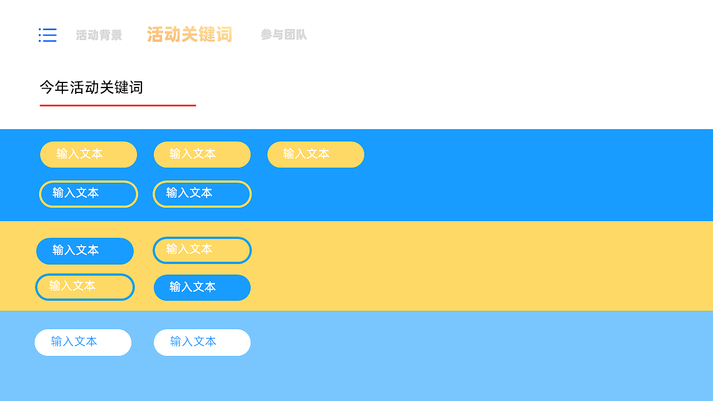Image resolution: width=713 pixels, height=401 pixels.
Task: Select the third yellow pill on blue band
Action: (x=315, y=154)
